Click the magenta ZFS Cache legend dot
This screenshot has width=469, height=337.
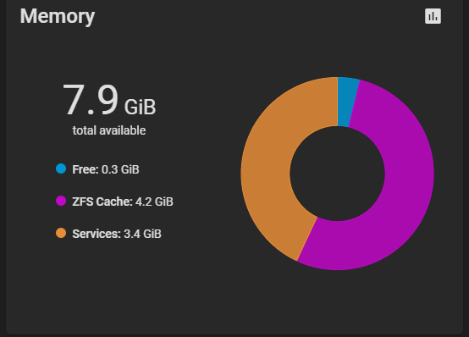coord(61,201)
